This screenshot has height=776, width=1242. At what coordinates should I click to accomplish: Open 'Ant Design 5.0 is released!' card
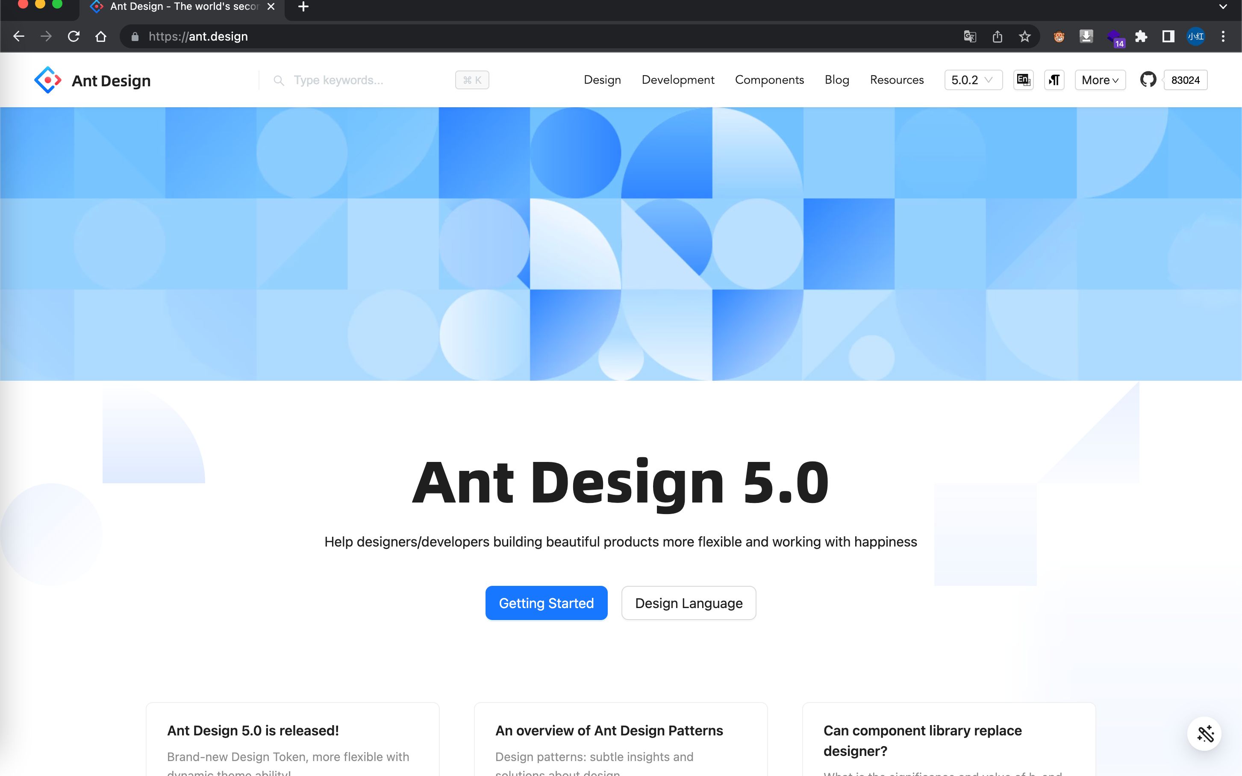click(292, 739)
